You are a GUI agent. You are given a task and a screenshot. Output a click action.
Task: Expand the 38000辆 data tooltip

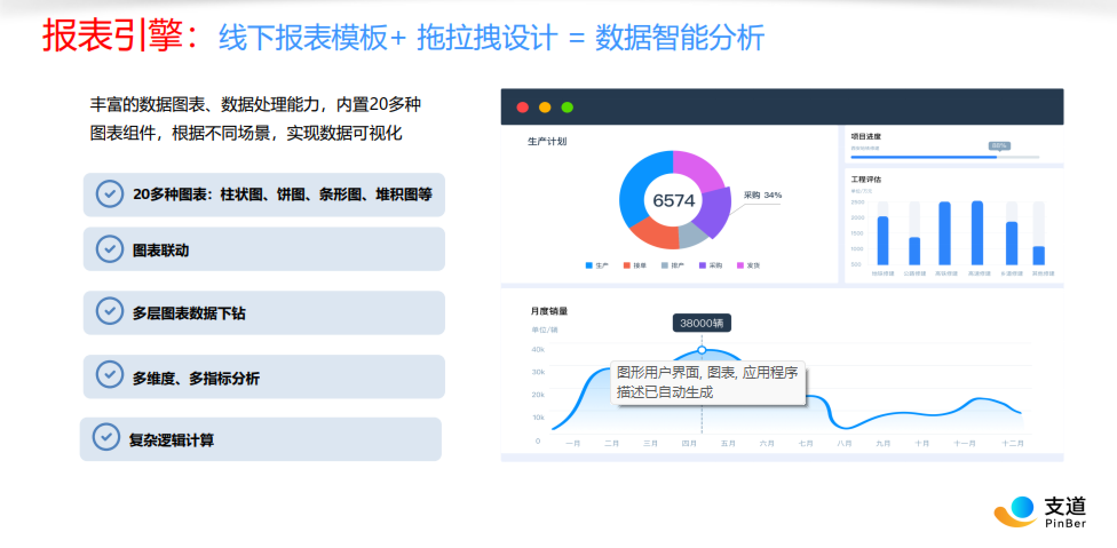click(x=702, y=323)
